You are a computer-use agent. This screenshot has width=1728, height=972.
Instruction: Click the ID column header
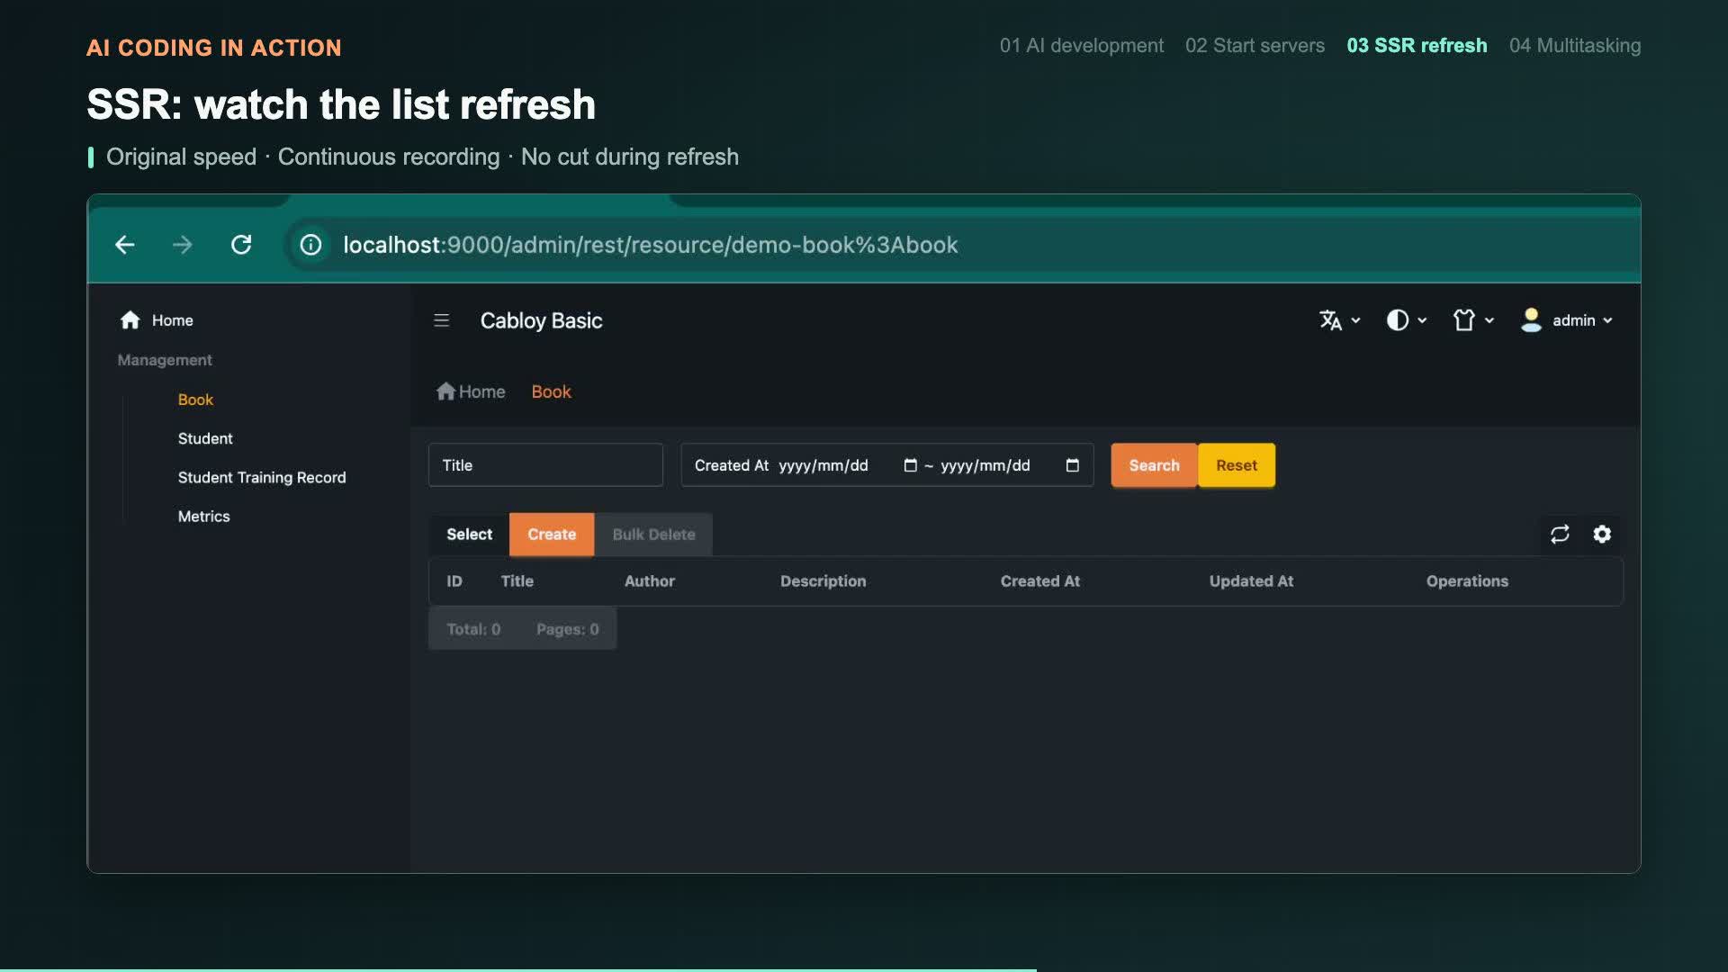pos(454,581)
